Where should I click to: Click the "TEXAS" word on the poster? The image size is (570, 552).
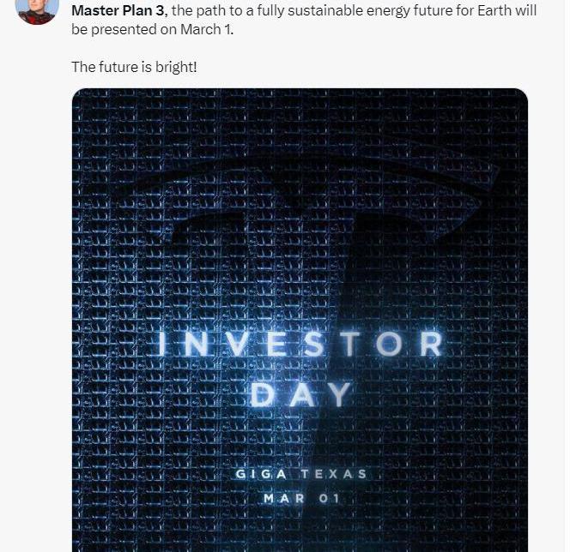pyautogui.click(x=336, y=474)
